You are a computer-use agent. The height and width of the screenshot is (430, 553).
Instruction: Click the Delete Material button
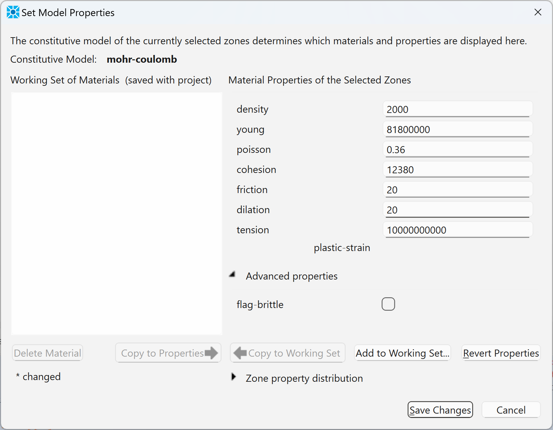pyautogui.click(x=47, y=353)
